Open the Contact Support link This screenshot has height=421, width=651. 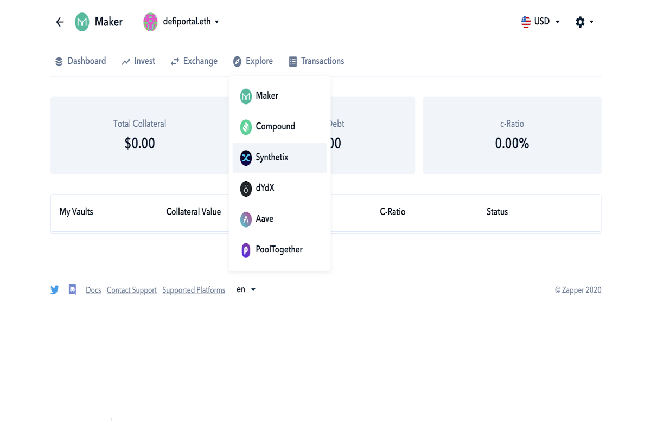coord(132,290)
